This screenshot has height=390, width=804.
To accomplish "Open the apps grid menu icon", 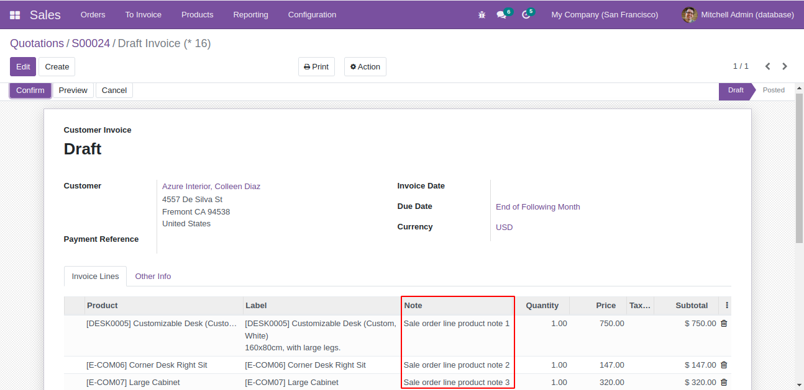I will (x=15, y=15).
